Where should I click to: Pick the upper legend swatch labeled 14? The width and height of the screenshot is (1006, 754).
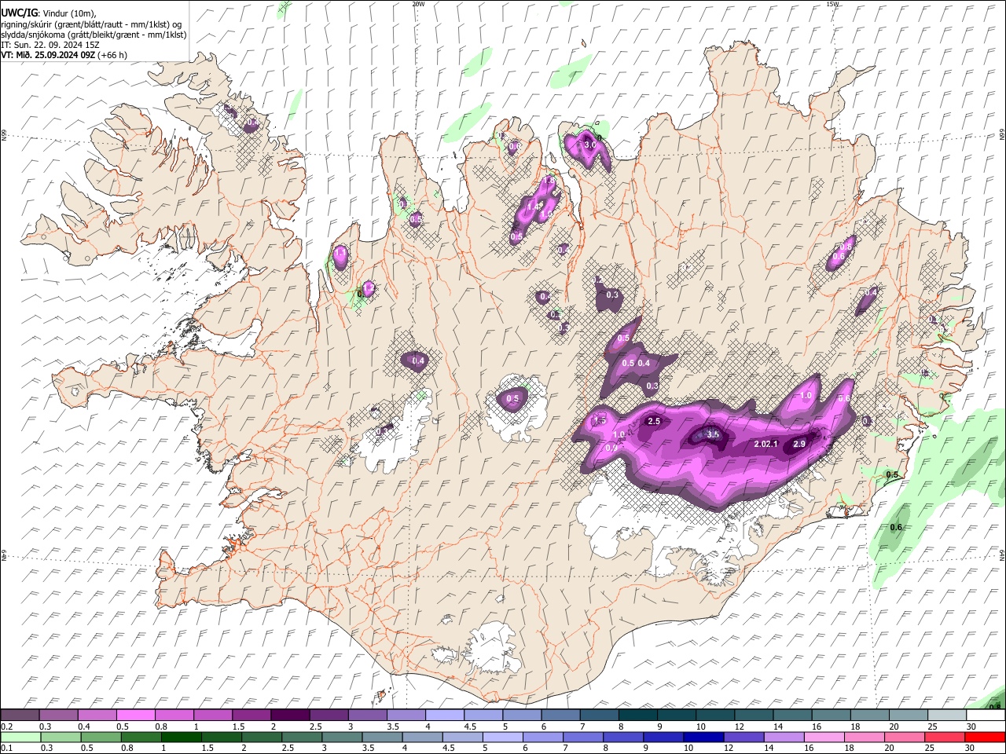792,716
